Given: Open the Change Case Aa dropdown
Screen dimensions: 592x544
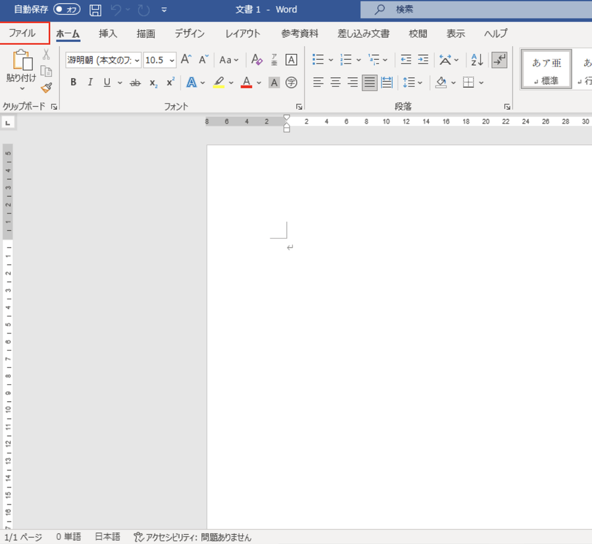Looking at the screenshot, I should pos(229,60).
